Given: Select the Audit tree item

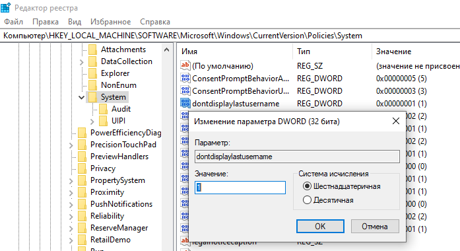Looking at the screenshot, I should 121,109.
